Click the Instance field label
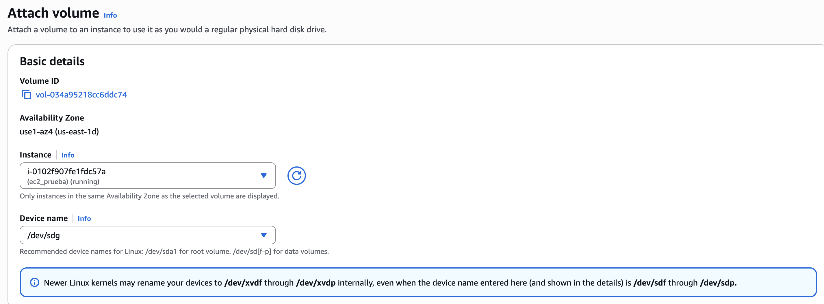824x304 pixels. click(x=36, y=155)
